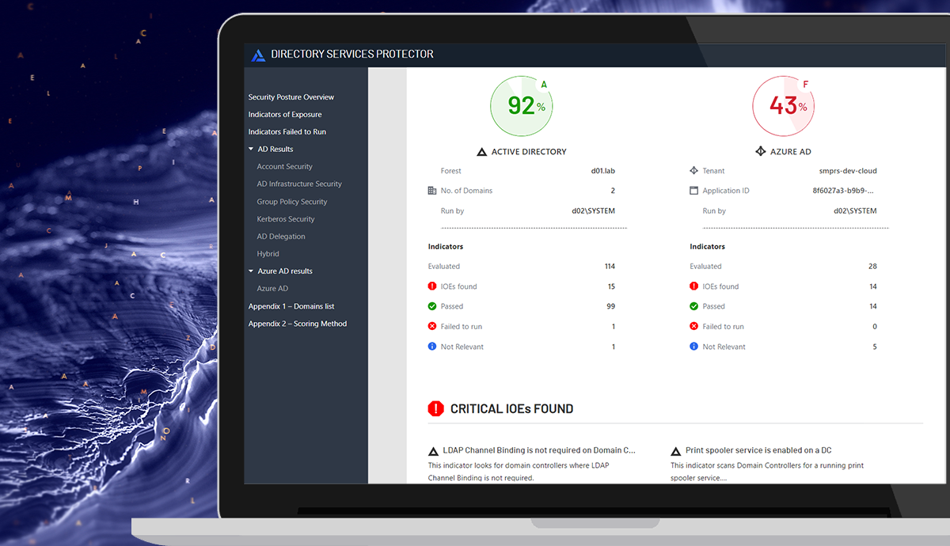Click the red Critical IOEs Found alert icon
This screenshot has height=546, width=950.
tap(435, 408)
